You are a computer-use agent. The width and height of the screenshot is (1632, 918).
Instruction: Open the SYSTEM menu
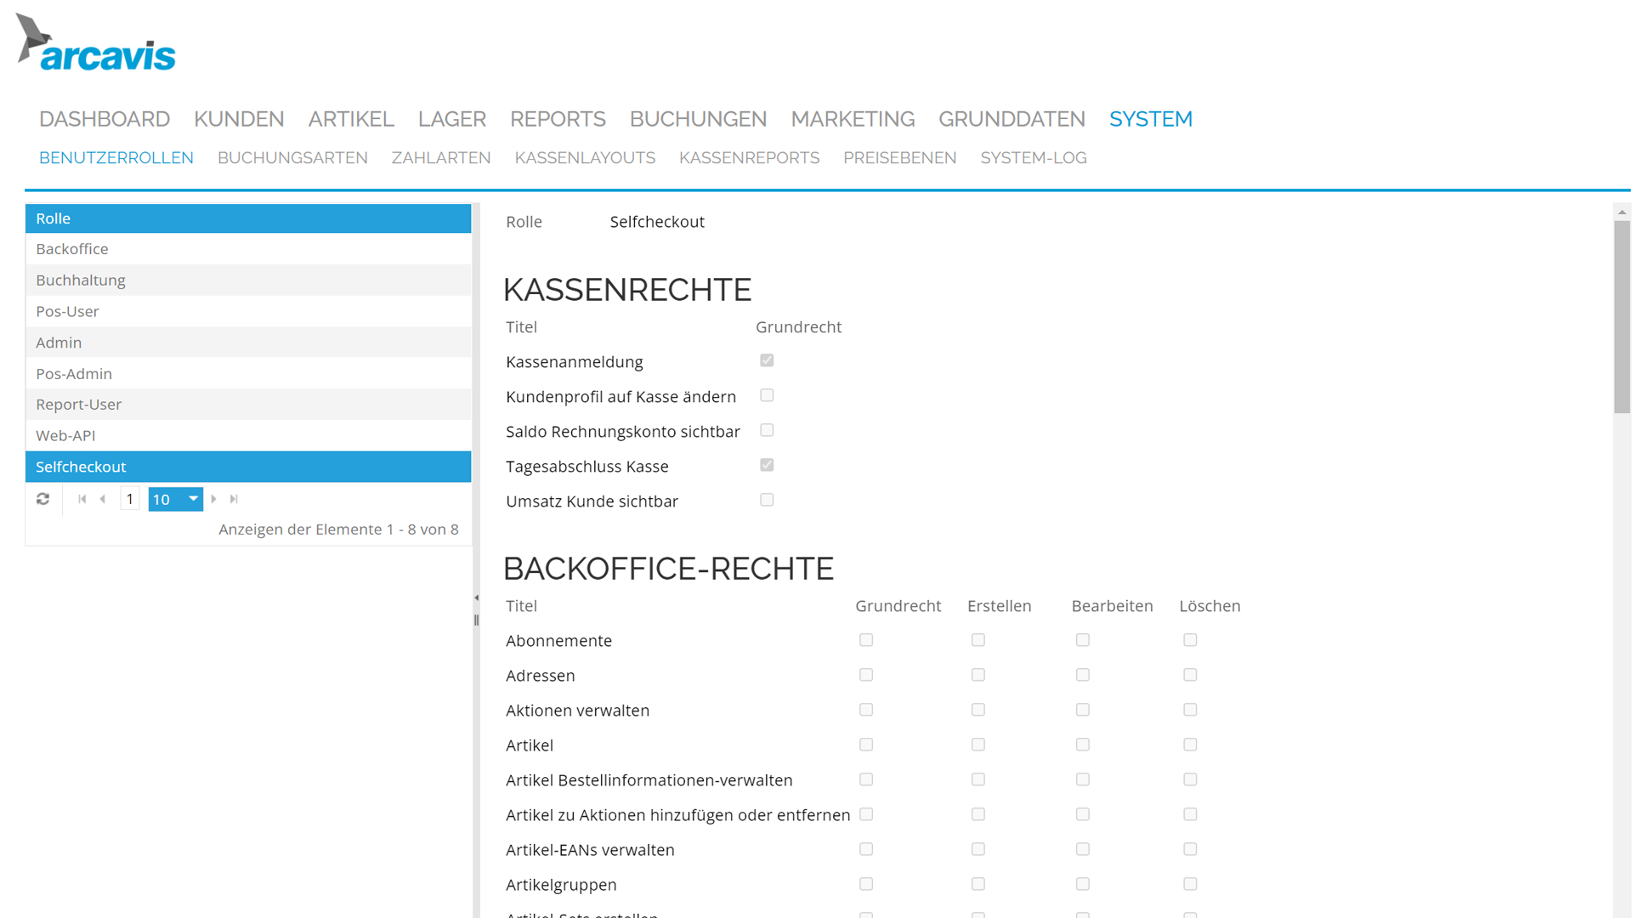coord(1150,119)
